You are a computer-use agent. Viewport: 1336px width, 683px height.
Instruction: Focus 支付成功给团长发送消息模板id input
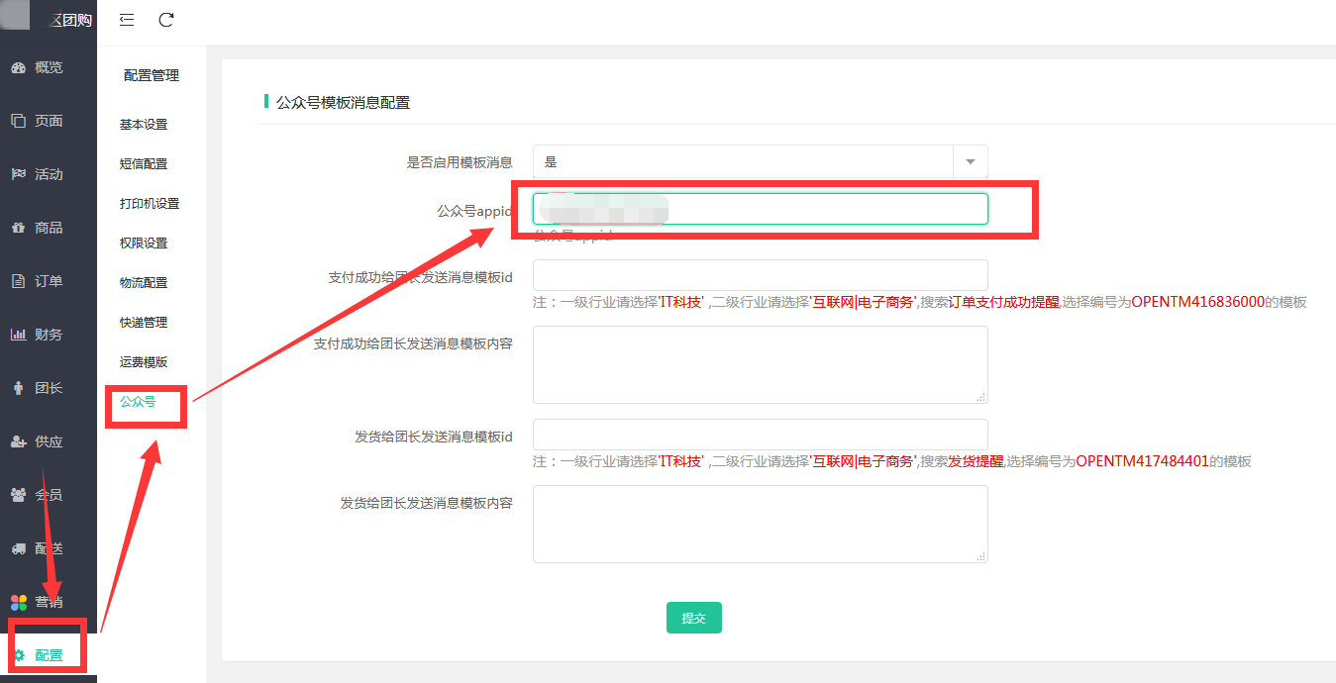pos(760,275)
